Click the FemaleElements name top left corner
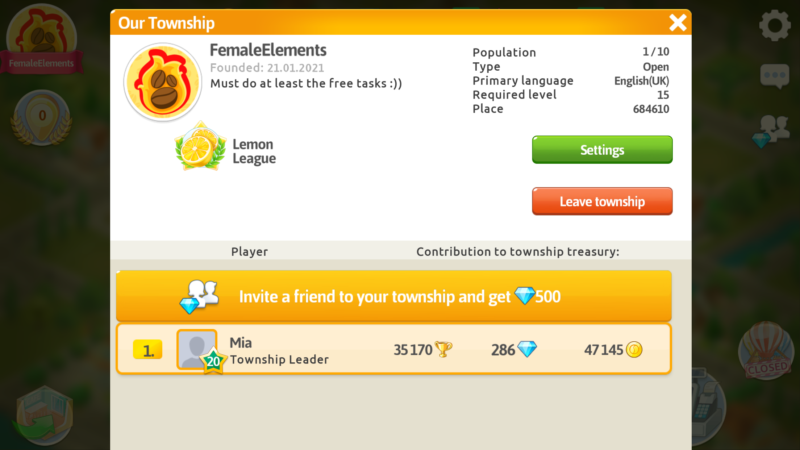The height and width of the screenshot is (450, 800). point(41,63)
